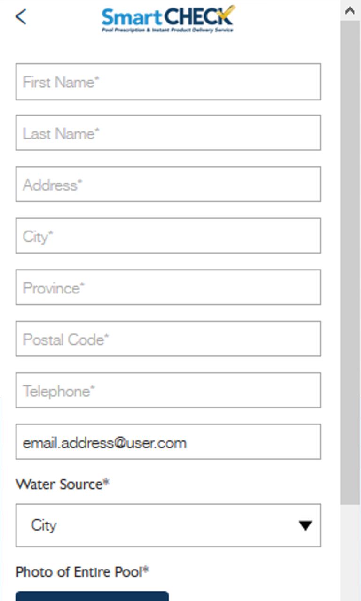Image resolution: width=361 pixels, height=601 pixels.
Task: Click the Postal Code input
Action: (168, 339)
